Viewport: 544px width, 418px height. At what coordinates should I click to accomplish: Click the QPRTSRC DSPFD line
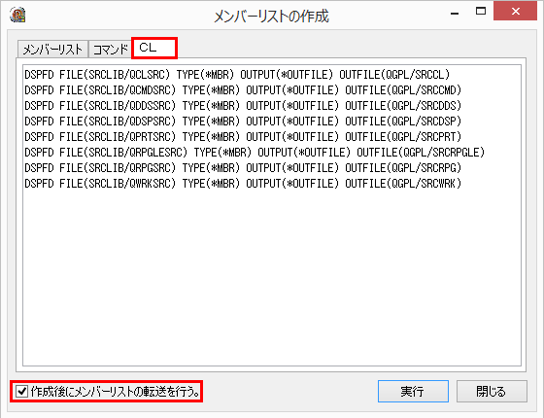pyautogui.click(x=243, y=137)
